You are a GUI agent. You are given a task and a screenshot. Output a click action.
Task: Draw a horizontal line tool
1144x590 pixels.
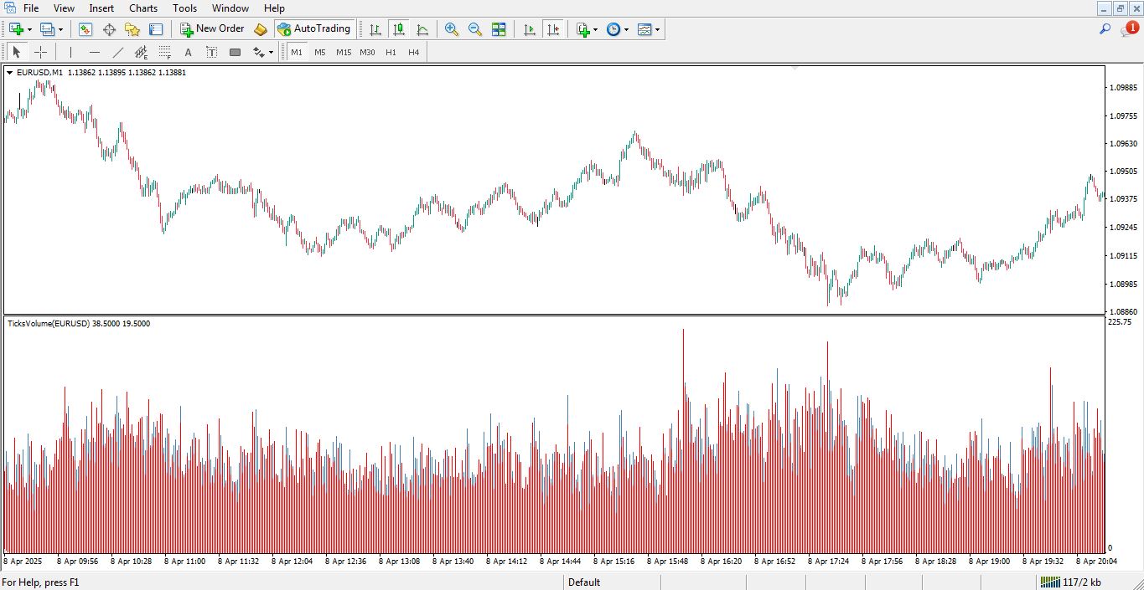95,52
